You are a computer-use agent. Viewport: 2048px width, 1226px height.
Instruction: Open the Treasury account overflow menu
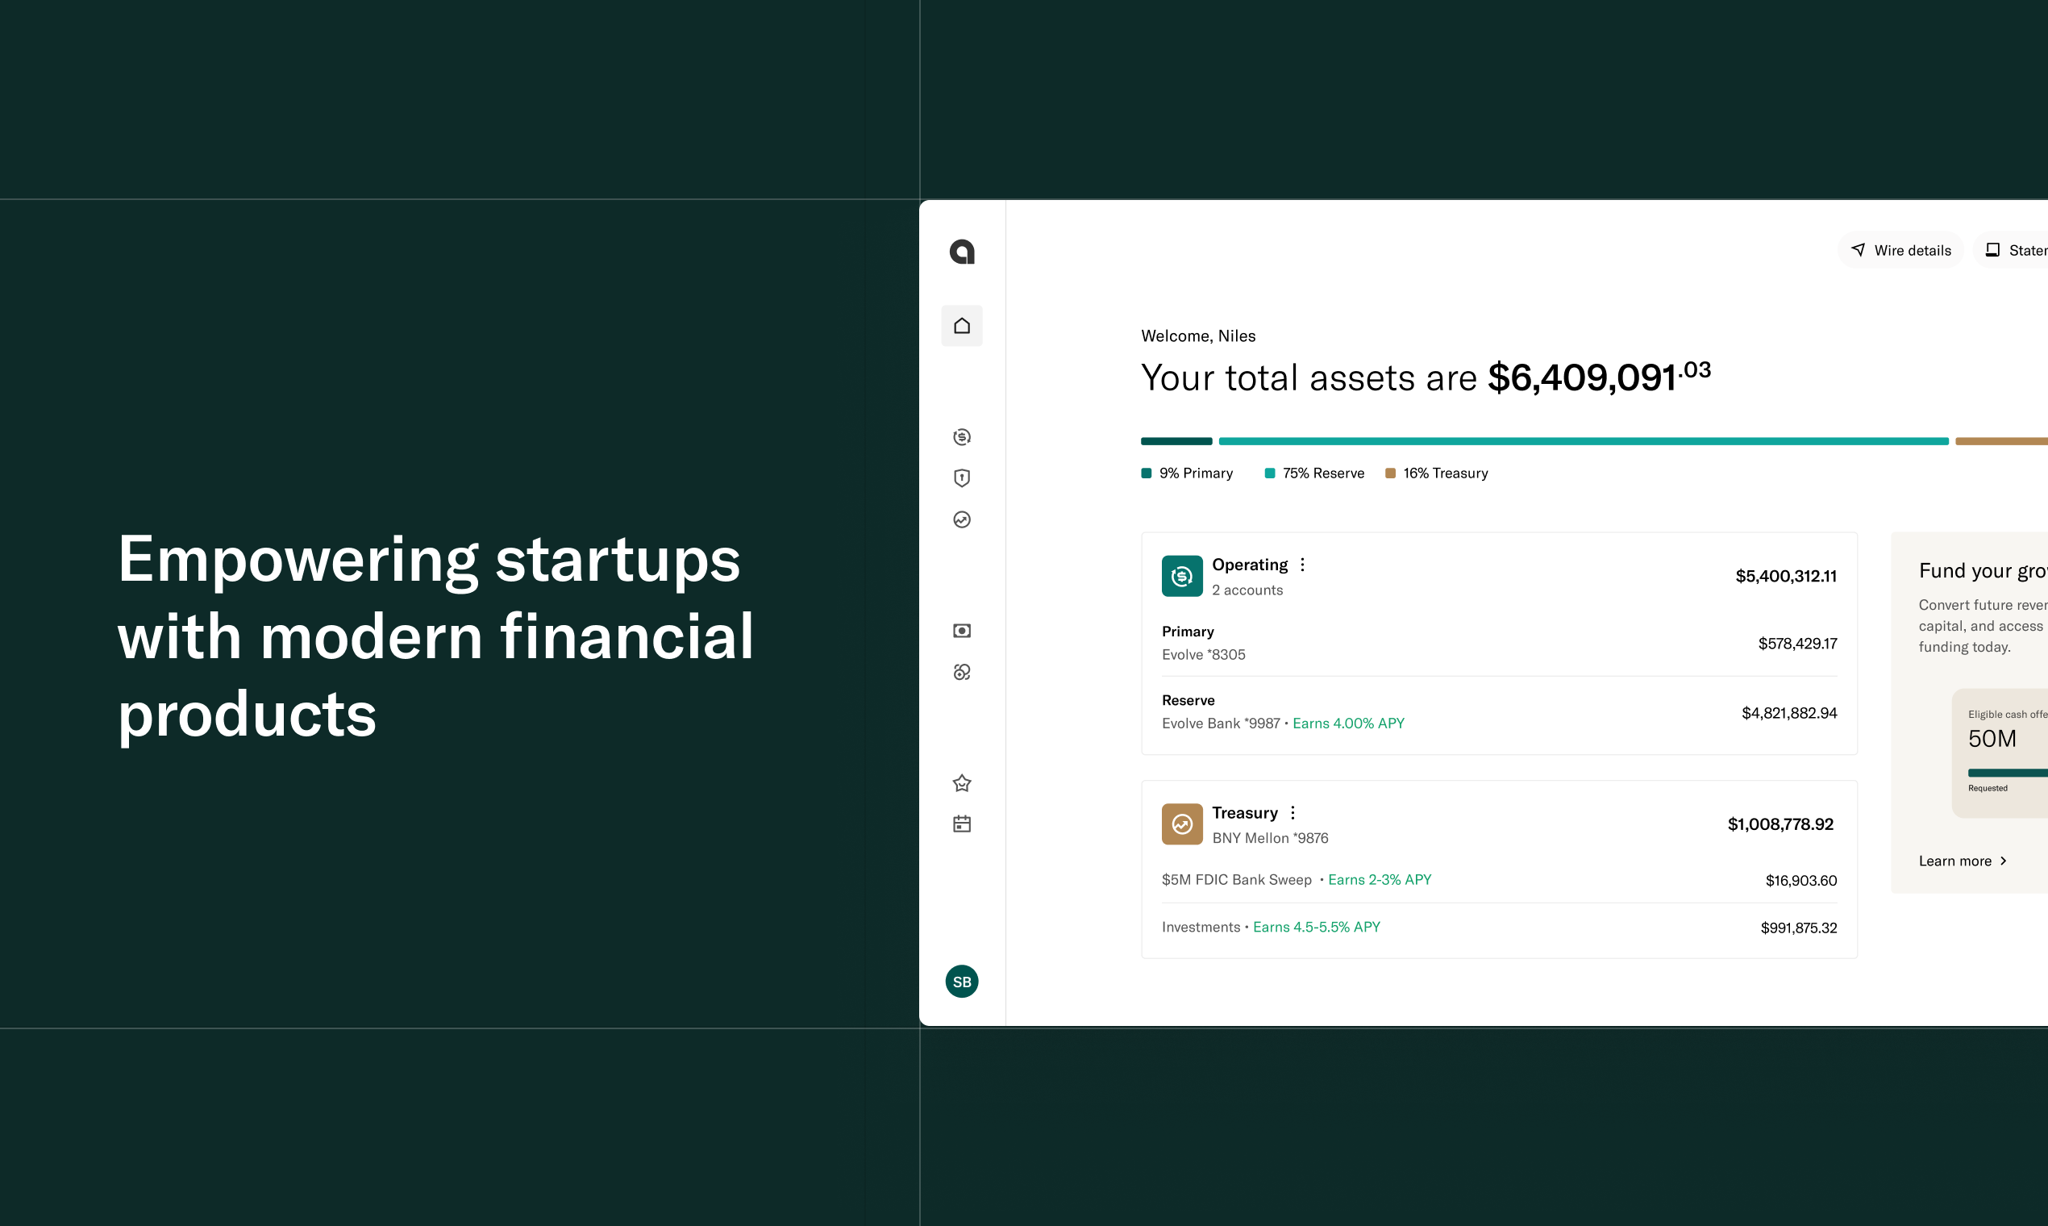tap(1293, 812)
